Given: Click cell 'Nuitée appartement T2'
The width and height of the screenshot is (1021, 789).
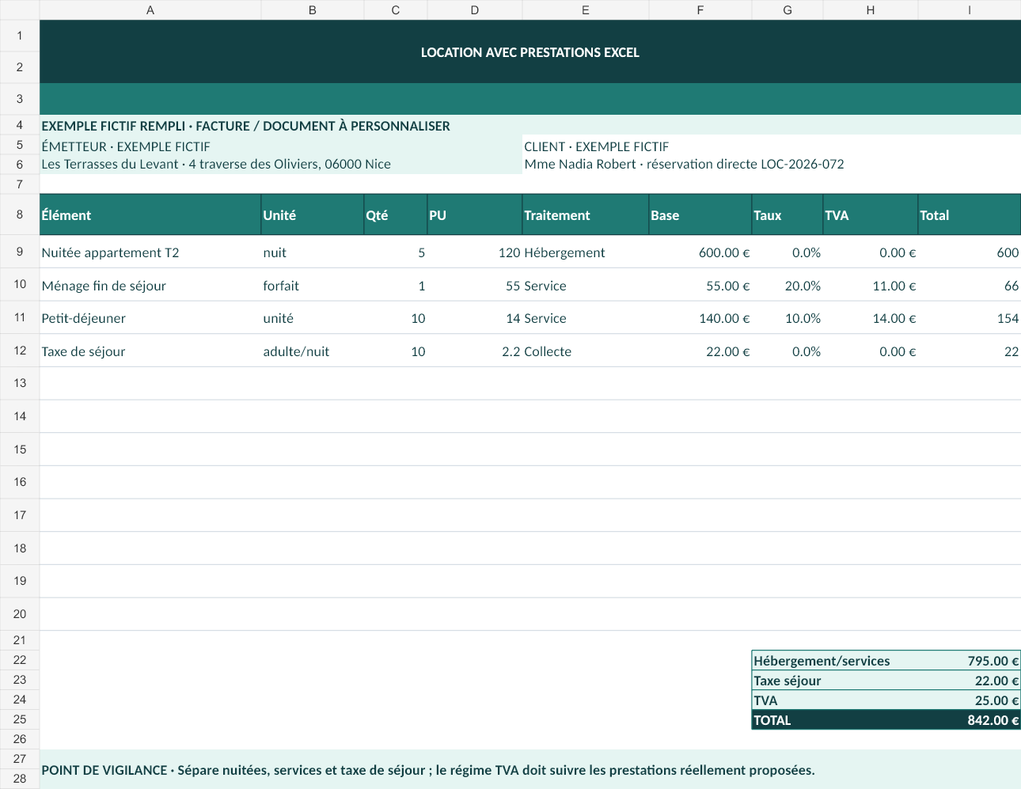Looking at the screenshot, I should [150, 252].
